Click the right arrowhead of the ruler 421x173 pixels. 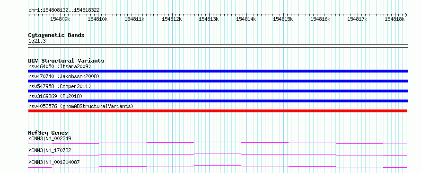point(406,15)
